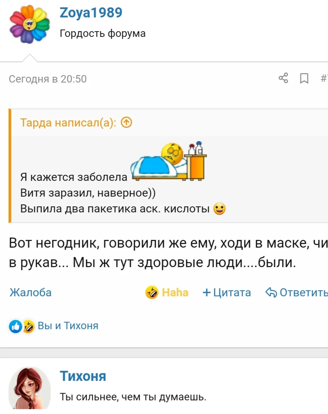Image resolution: width=328 pixels, height=414 pixels.
Task: Open Zoya1989's rainbow flower avatar
Action: click(x=29, y=24)
